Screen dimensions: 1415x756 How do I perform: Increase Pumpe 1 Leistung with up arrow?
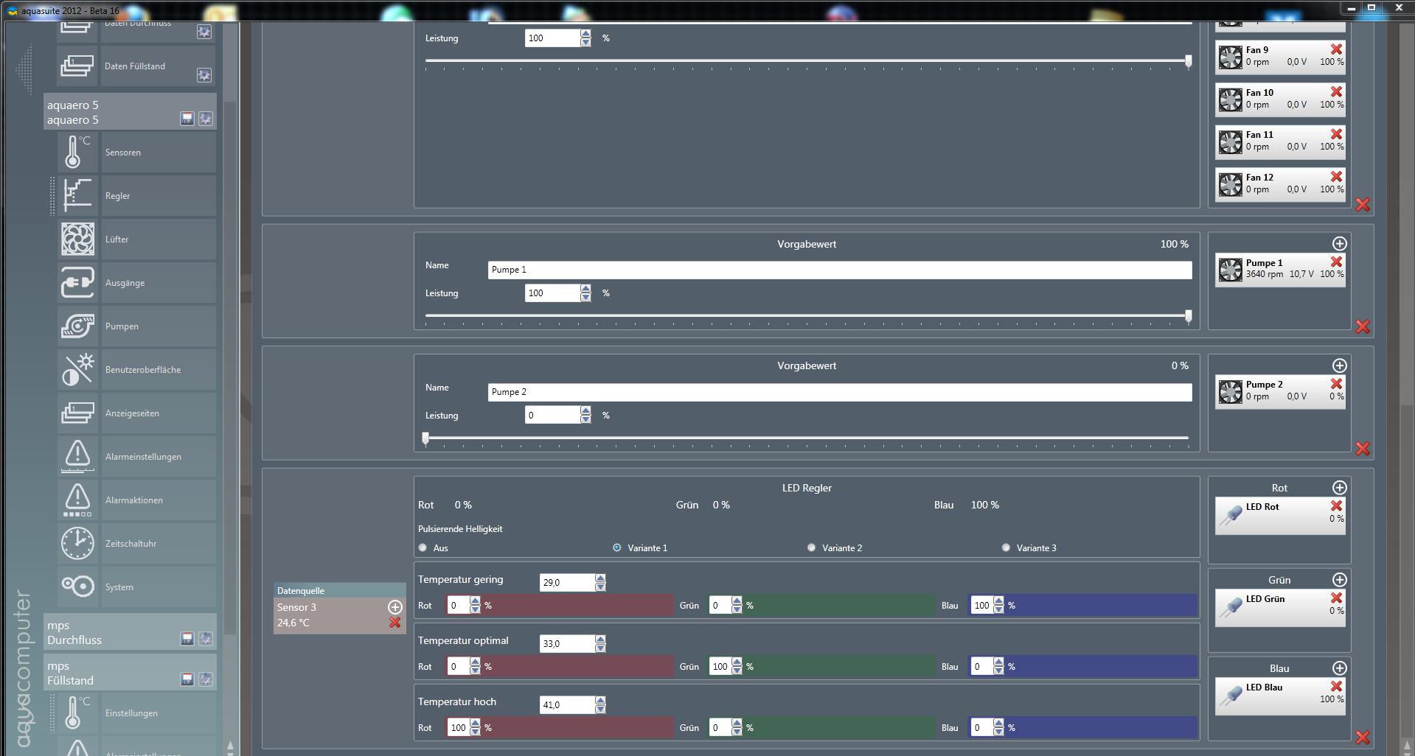tap(585, 289)
